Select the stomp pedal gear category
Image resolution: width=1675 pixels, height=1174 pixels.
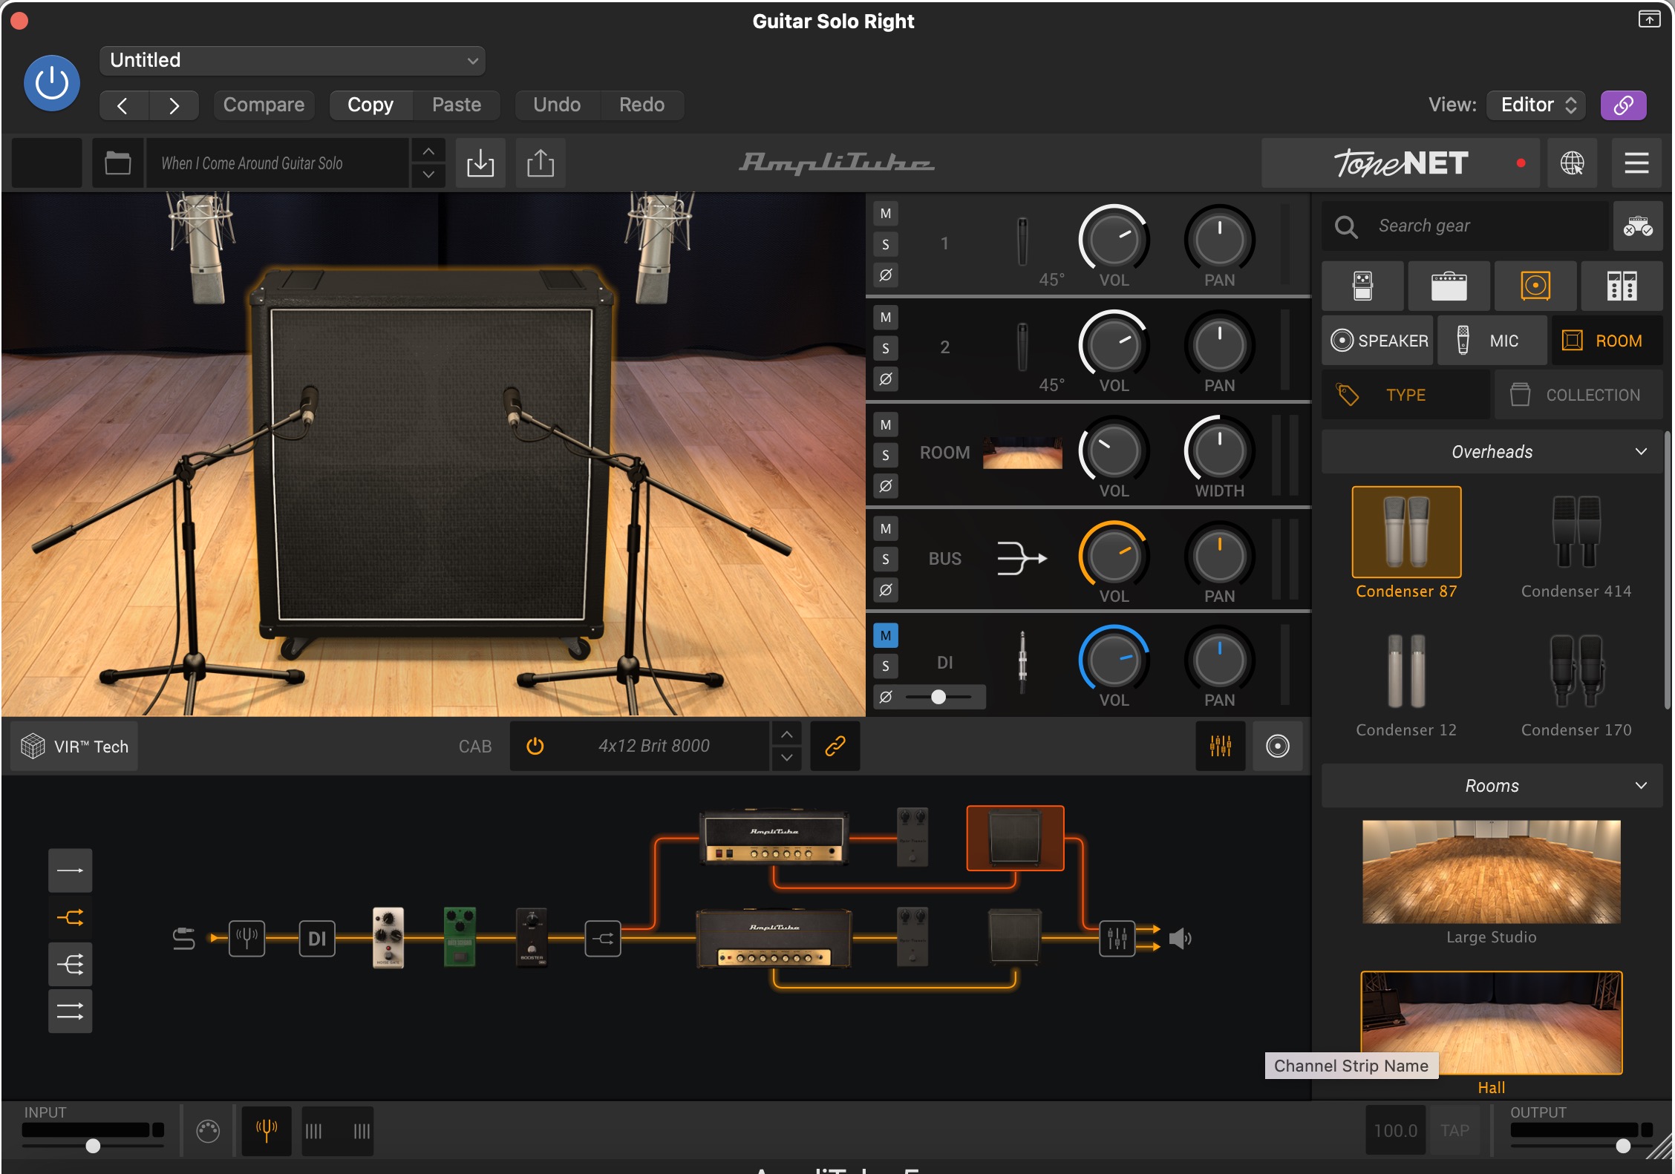[1363, 286]
